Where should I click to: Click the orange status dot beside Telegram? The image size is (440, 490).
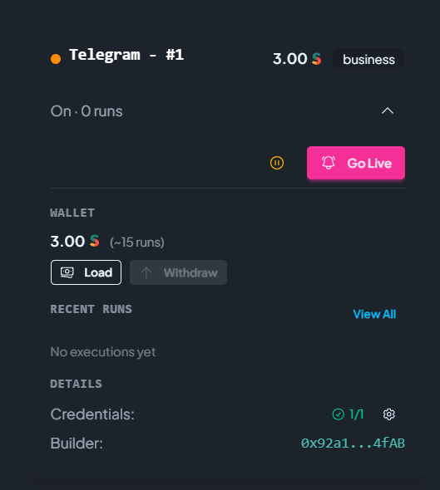(56, 59)
